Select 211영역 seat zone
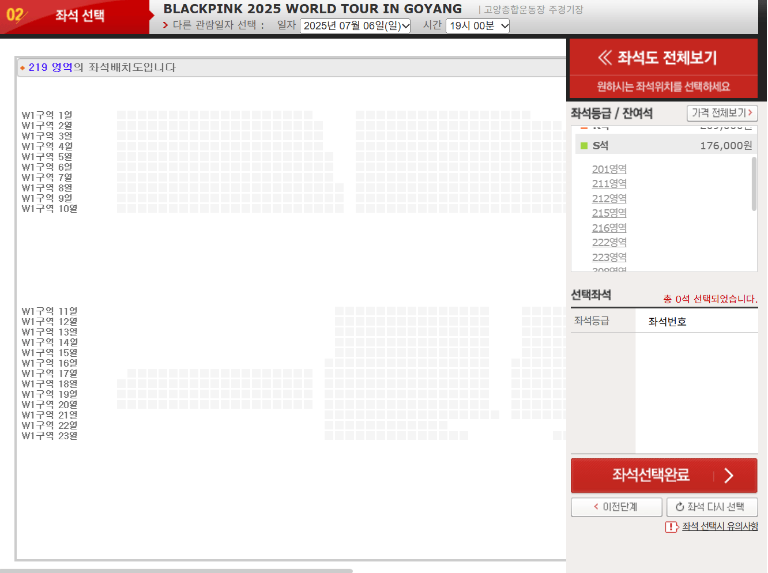The height and width of the screenshot is (573, 768). point(609,183)
